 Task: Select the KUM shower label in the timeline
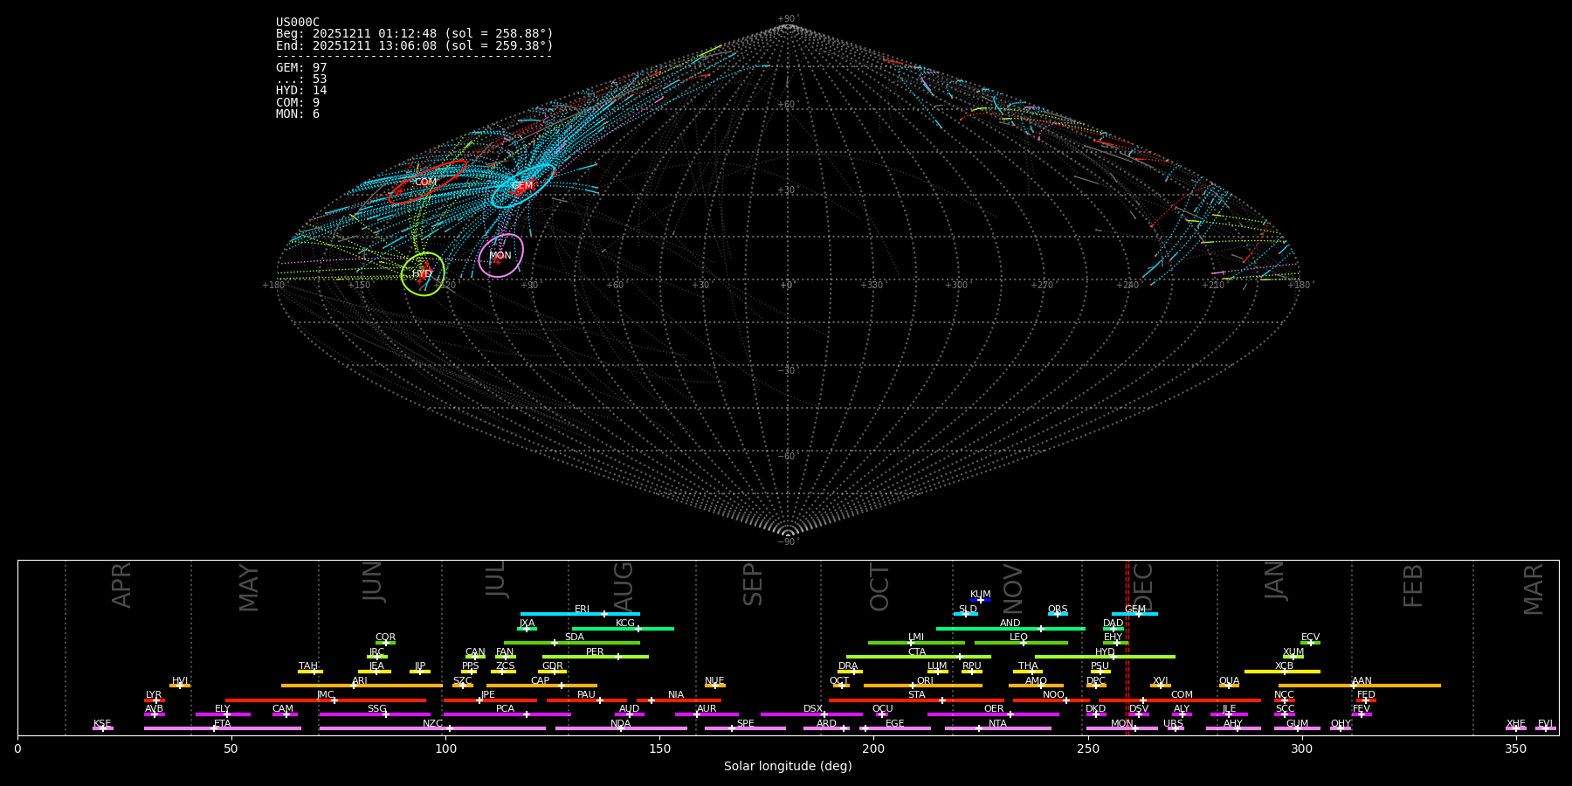pos(981,595)
